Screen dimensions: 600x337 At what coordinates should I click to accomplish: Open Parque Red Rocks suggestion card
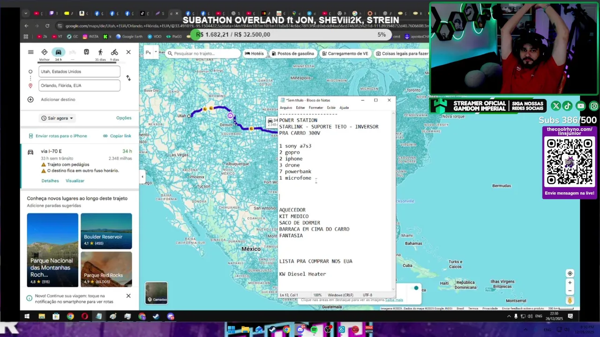106,269
